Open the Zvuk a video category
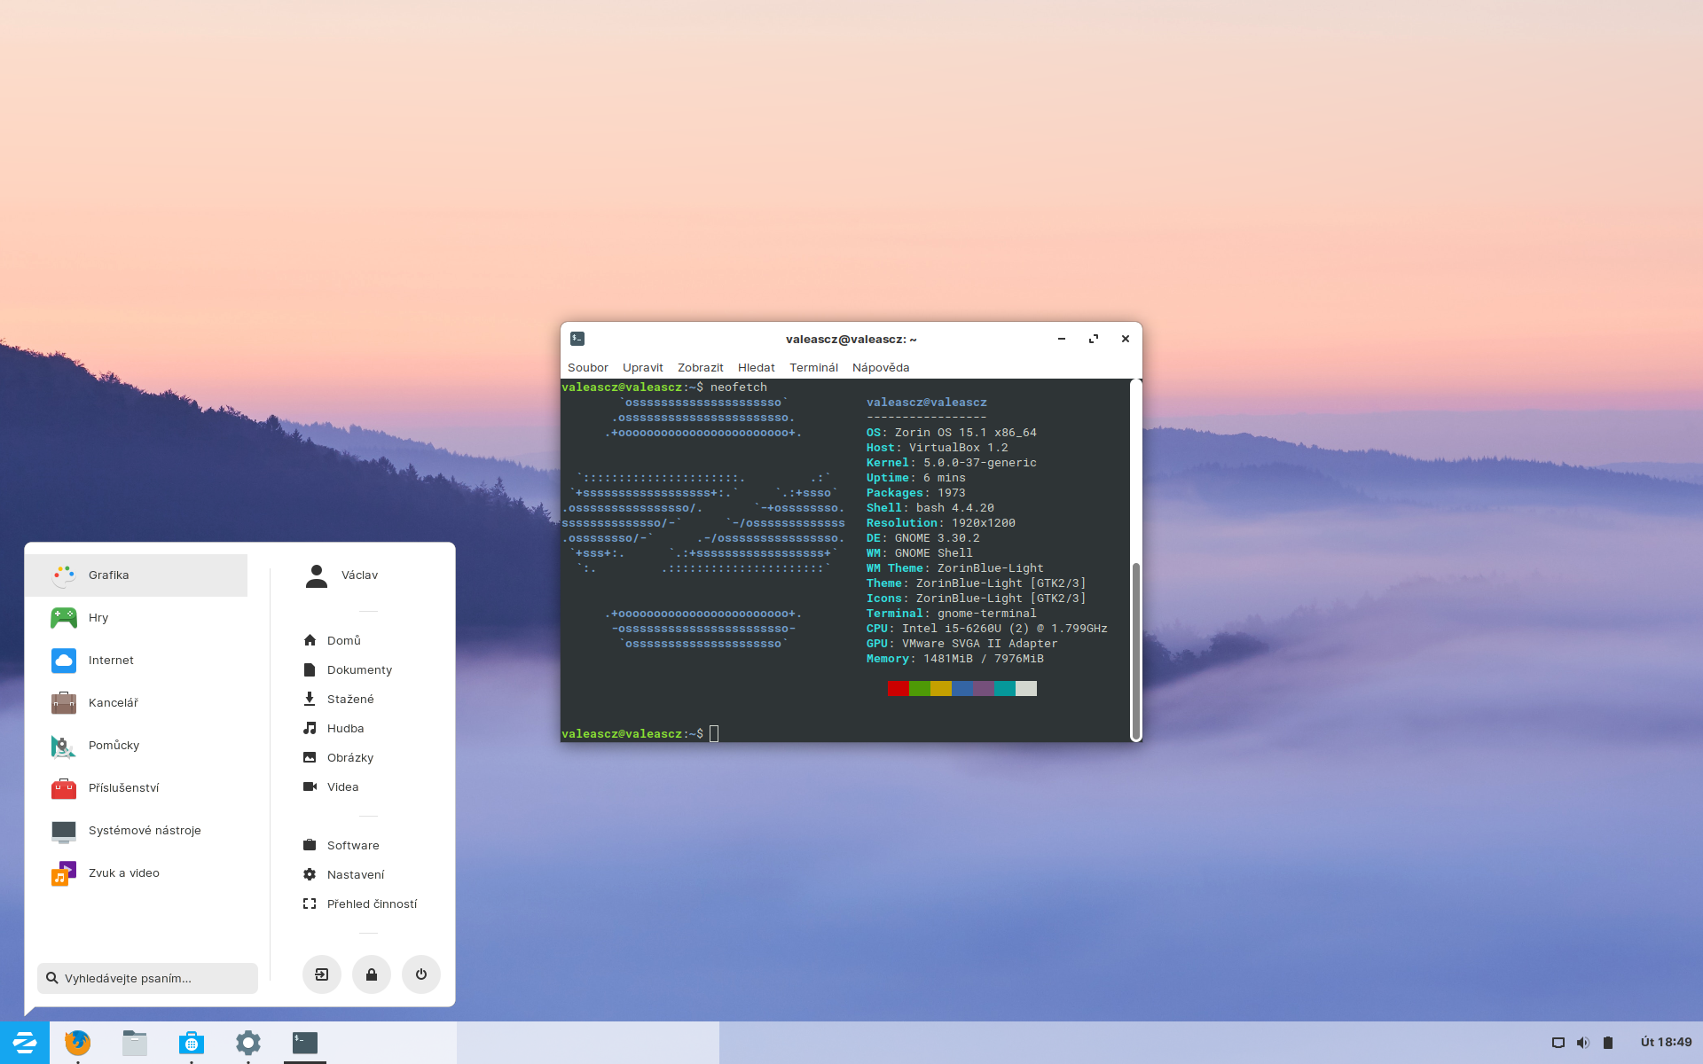This screenshot has width=1703, height=1064. click(x=137, y=873)
